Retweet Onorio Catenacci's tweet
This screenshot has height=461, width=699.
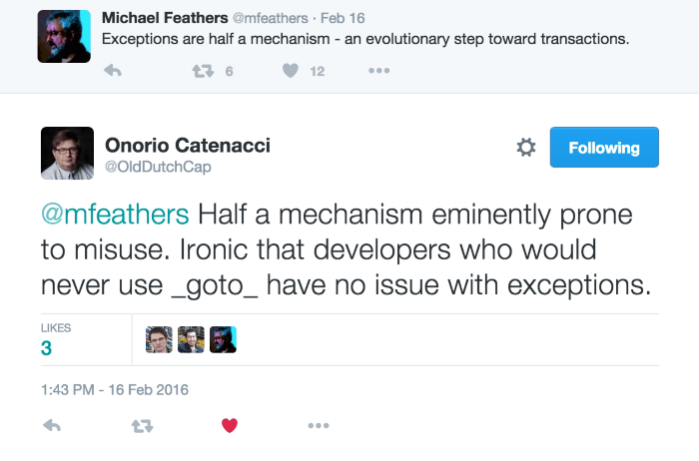(x=142, y=426)
